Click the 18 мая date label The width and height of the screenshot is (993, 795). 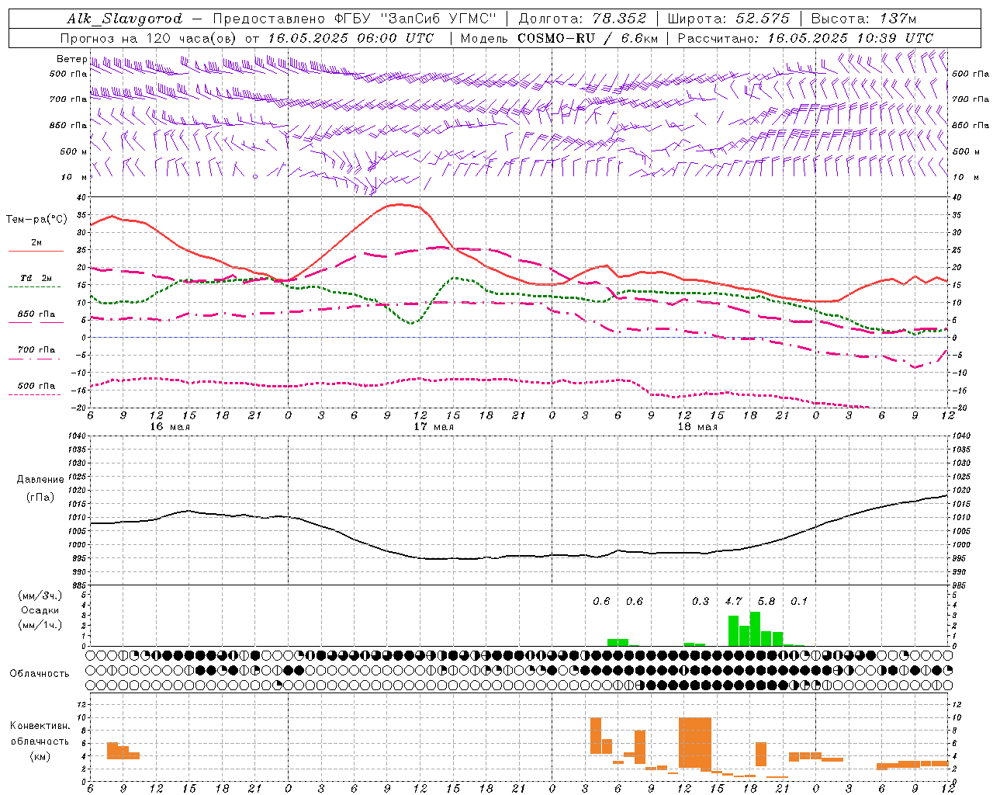click(697, 427)
